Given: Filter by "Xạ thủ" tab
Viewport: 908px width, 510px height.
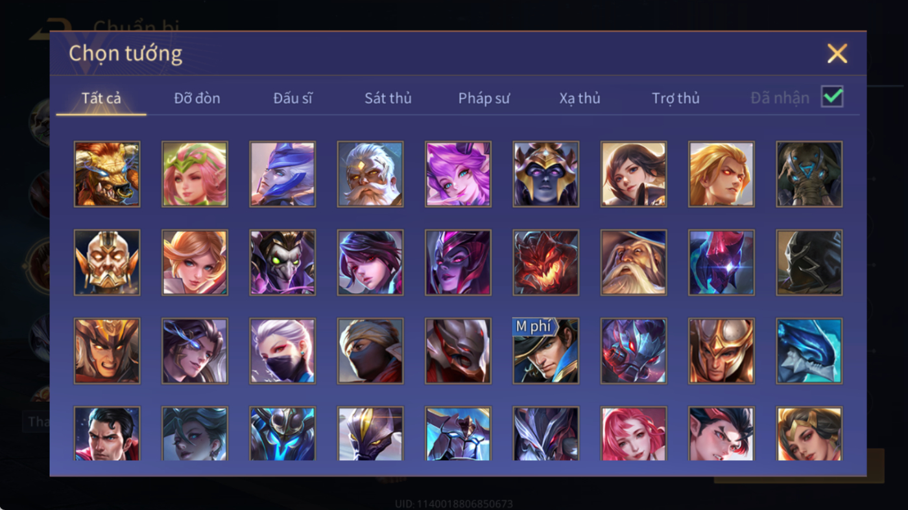Looking at the screenshot, I should (580, 98).
